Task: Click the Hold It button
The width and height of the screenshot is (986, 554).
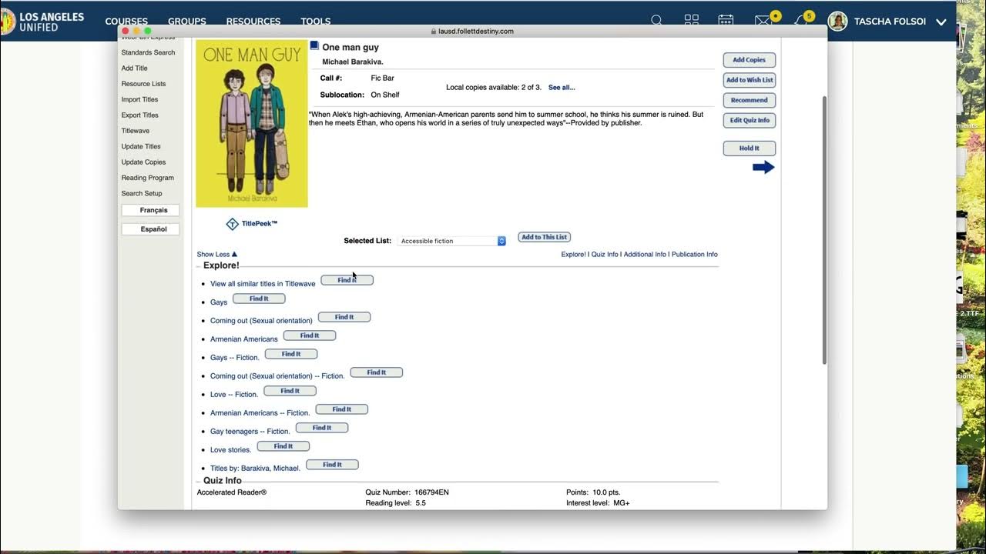Action: 749,149
